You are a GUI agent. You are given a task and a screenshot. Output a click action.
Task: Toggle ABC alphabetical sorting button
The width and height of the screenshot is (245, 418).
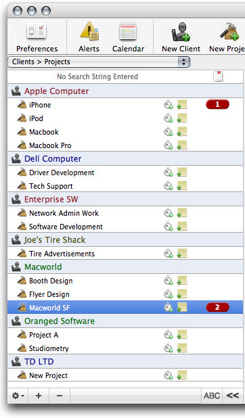212,396
